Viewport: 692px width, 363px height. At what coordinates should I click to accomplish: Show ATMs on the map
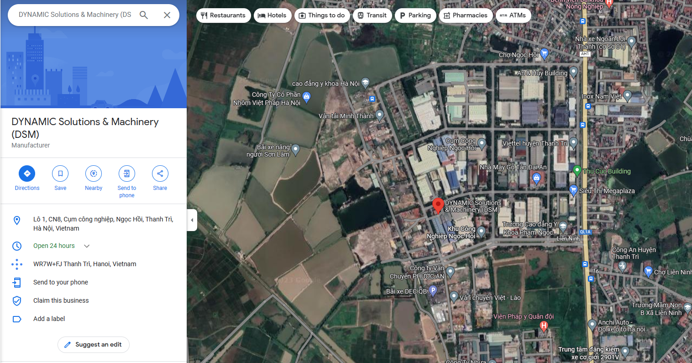[513, 15]
